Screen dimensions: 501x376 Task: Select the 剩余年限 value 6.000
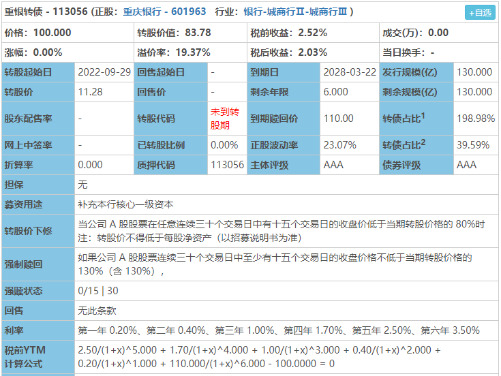coord(335,92)
